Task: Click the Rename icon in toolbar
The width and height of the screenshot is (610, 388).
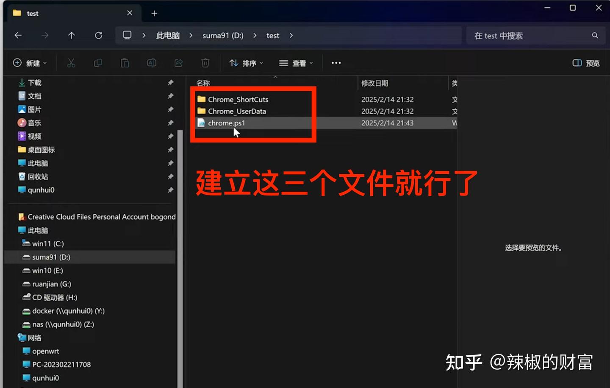Action: (x=152, y=63)
